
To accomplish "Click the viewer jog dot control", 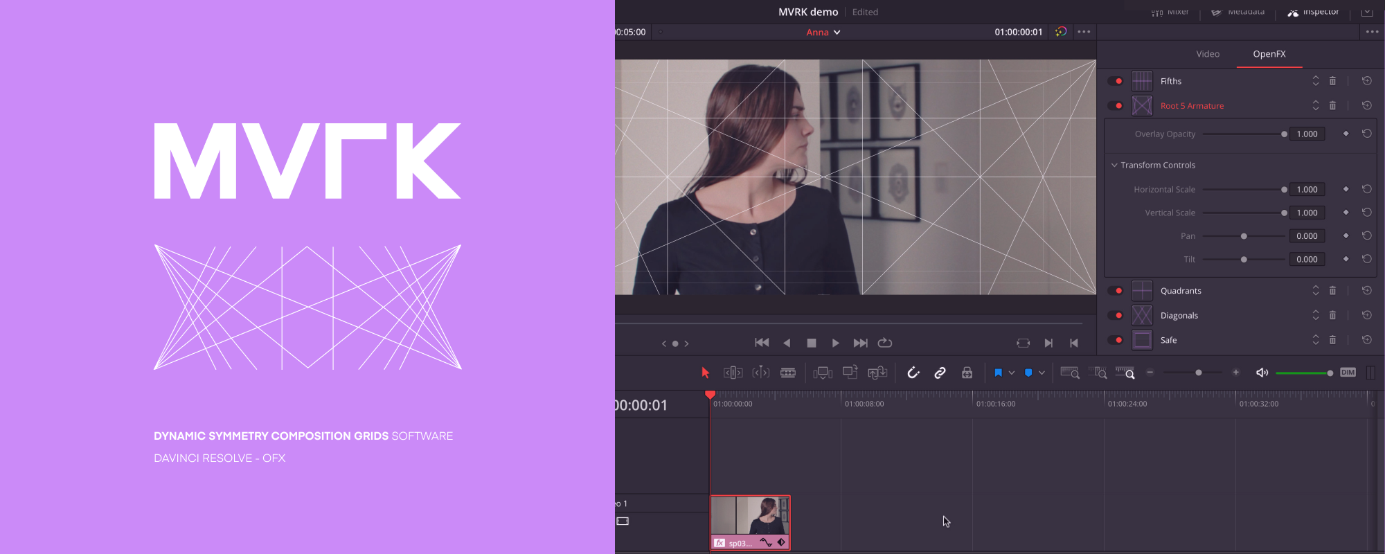I will click(x=675, y=343).
